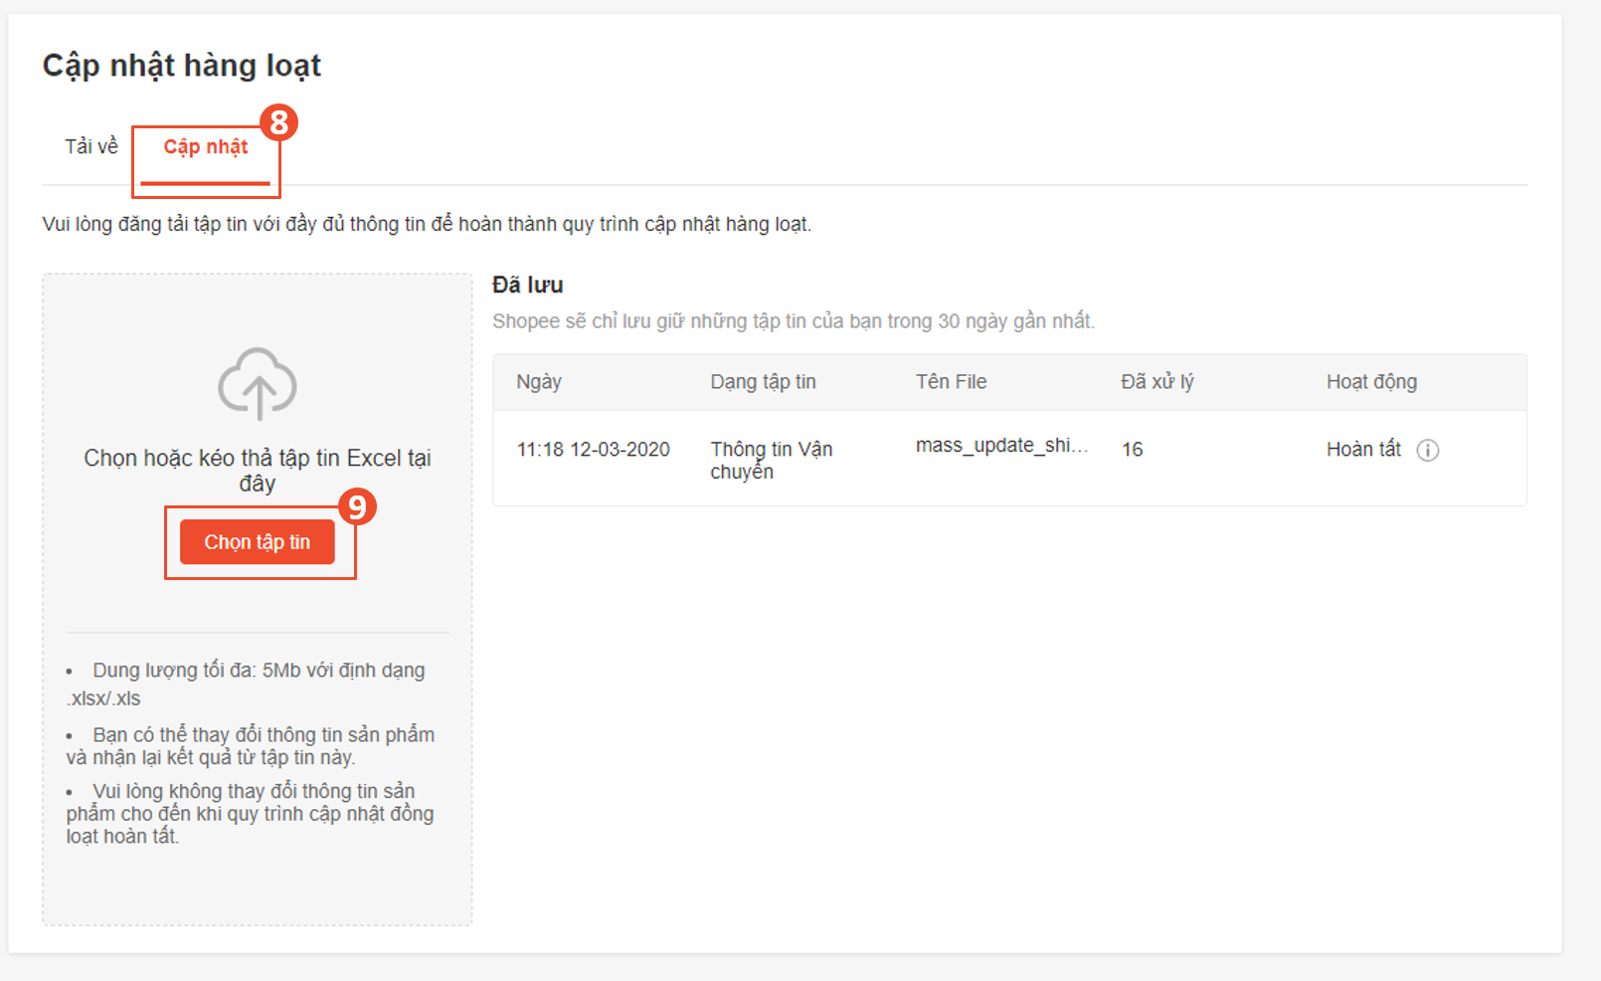Viewport: 1601px width, 981px height.
Task: Click the Cập nhật hàng loạt page title
Action: click(x=181, y=66)
